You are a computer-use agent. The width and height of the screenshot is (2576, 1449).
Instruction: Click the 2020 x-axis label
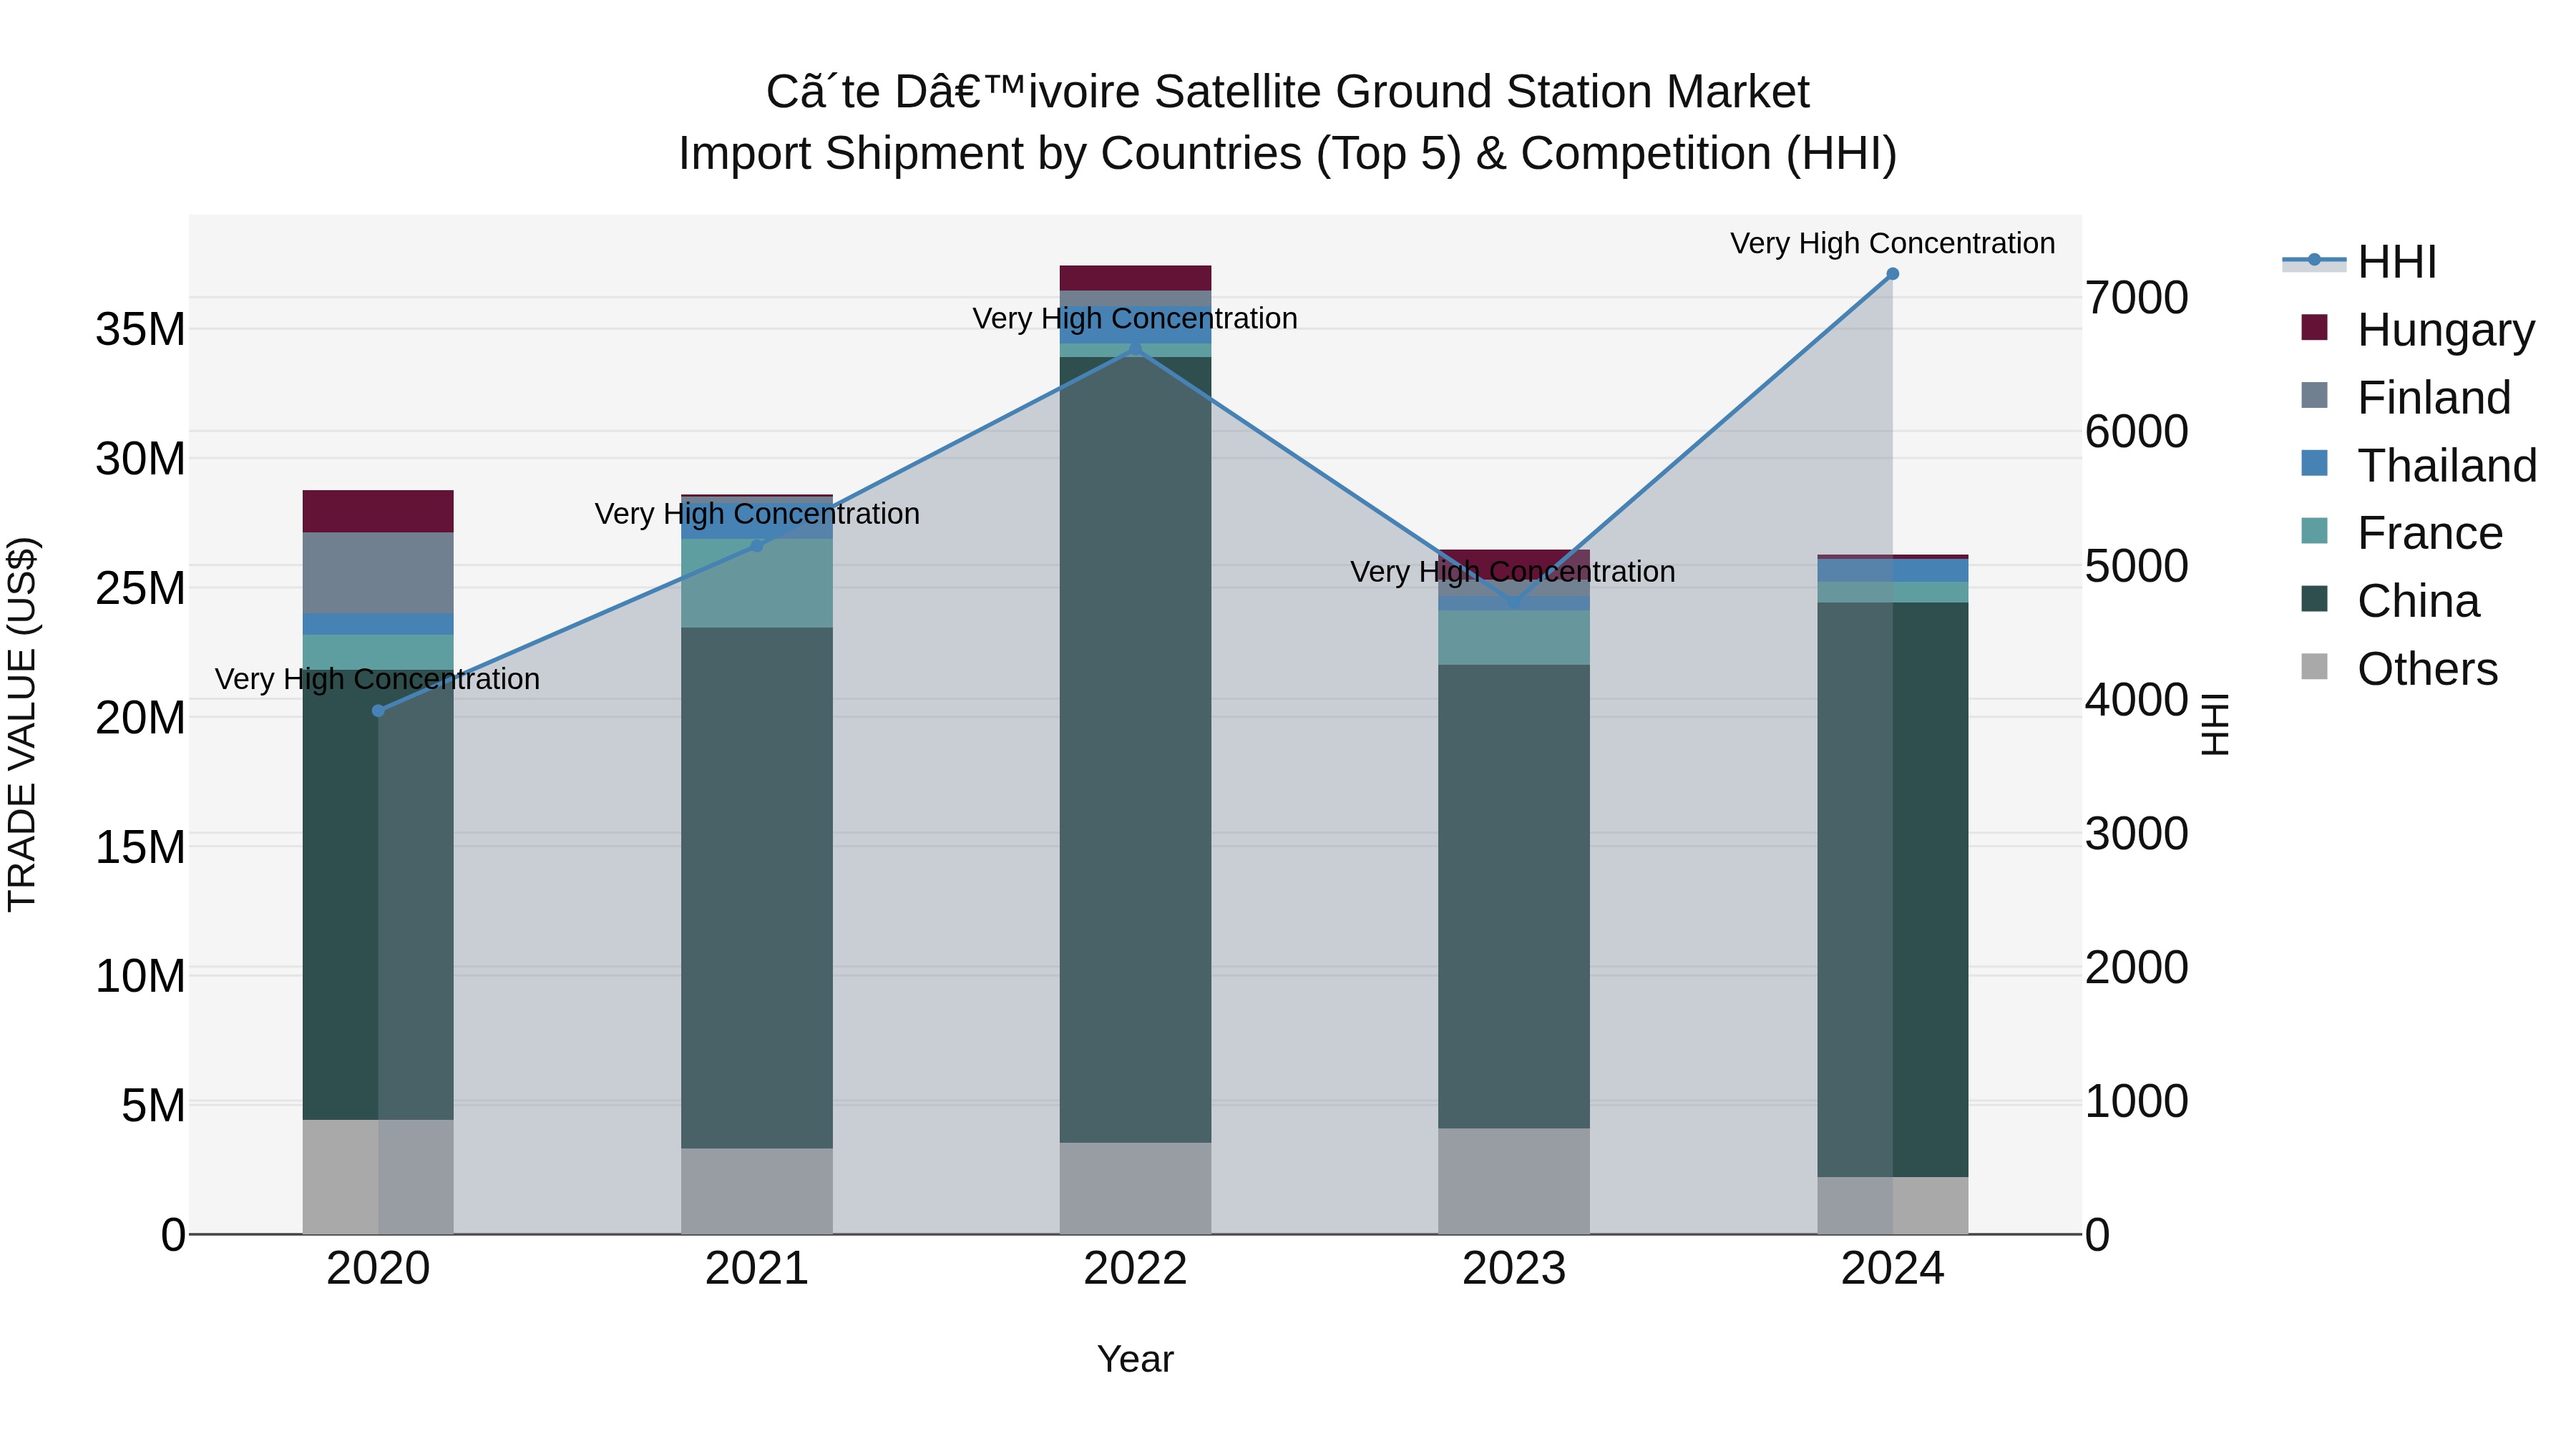click(x=378, y=1269)
